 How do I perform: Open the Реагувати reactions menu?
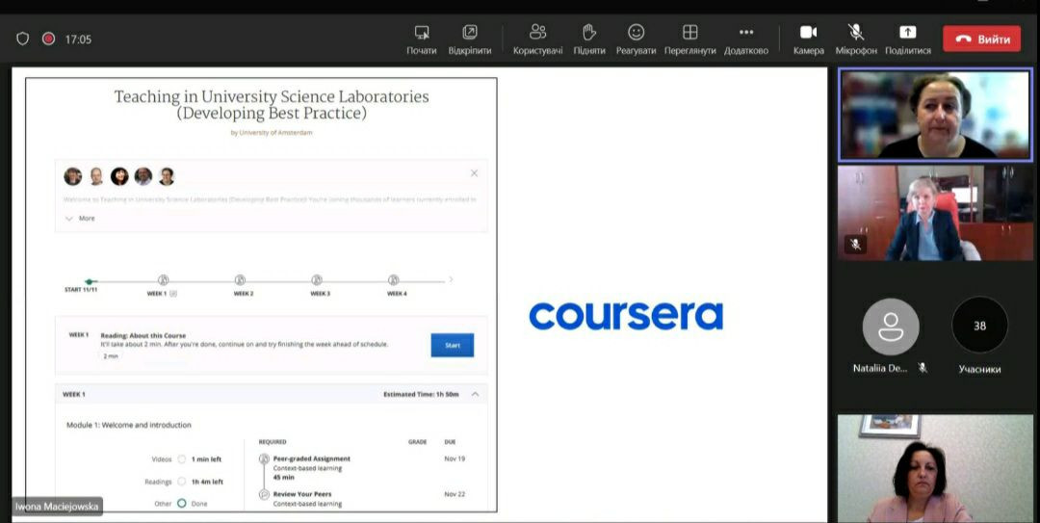tap(636, 39)
